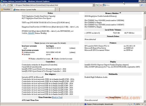Expand the address bar history dropdown
This screenshot has width=146, height=106.
coord(94,5)
